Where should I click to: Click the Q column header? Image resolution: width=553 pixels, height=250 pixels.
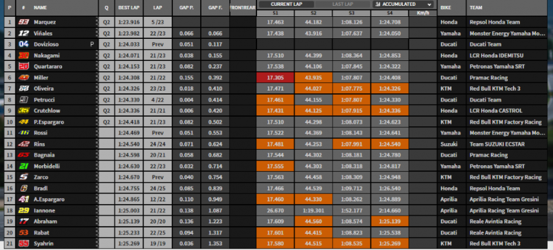click(x=106, y=8)
